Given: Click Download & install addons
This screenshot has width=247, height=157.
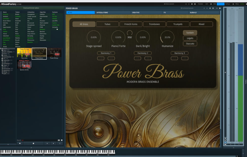Looking at the screenshot, I should pyautogui.click(x=31, y=8).
